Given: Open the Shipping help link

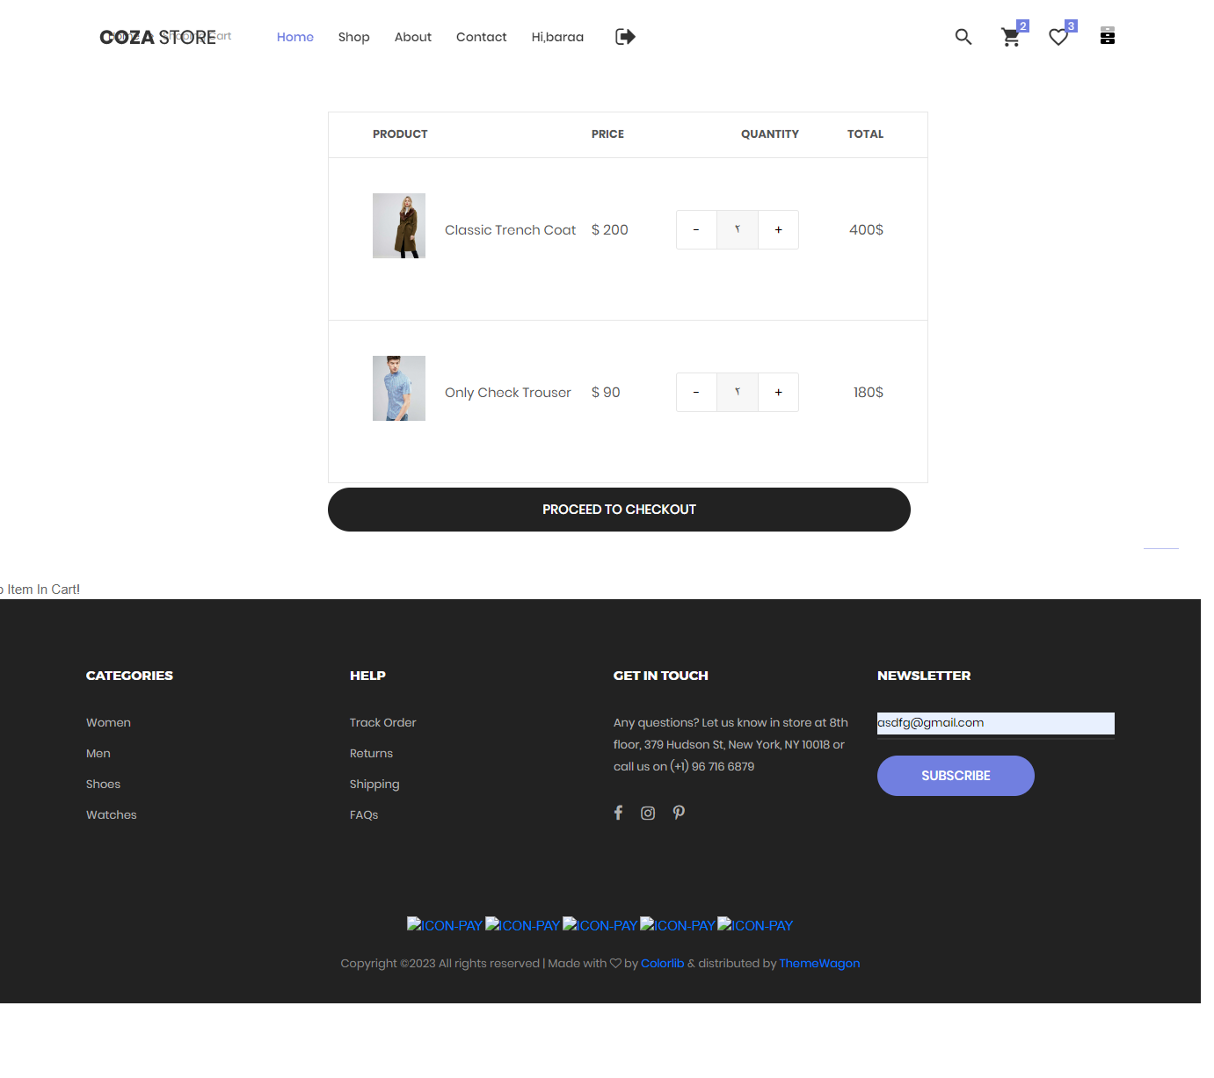Looking at the screenshot, I should [x=374, y=785].
